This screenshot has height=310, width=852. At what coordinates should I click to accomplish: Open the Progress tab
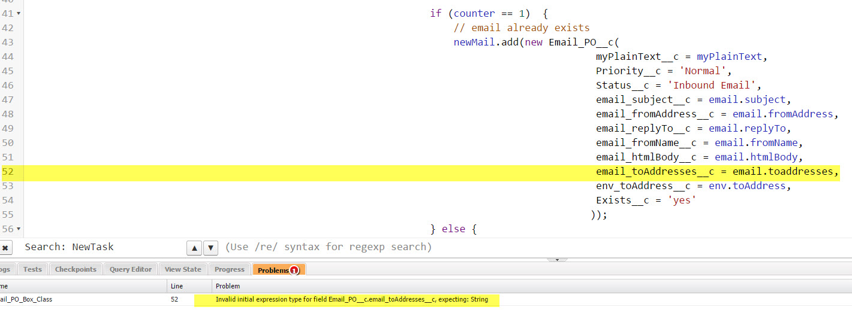pos(229,269)
